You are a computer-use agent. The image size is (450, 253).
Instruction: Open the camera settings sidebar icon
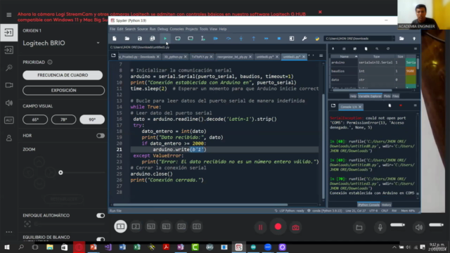[x=9, y=85]
